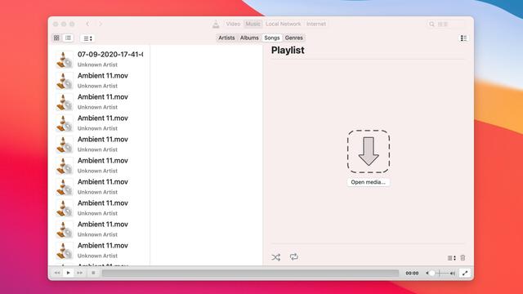This screenshot has height=294, width=523.
Task: Toggle shuffle playback
Action: pyautogui.click(x=276, y=257)
